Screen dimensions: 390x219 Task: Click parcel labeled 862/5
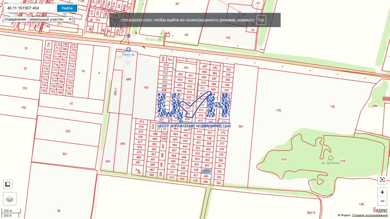(x=311, y=213)
